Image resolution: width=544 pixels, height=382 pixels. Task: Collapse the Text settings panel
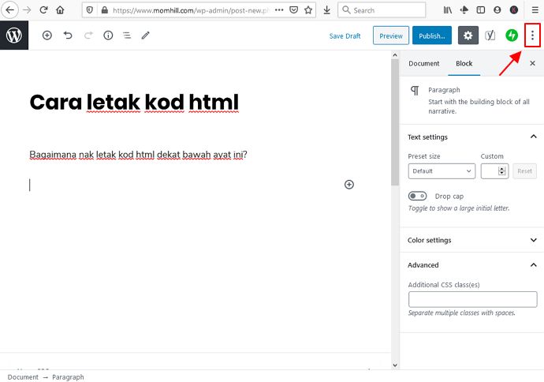533,137
